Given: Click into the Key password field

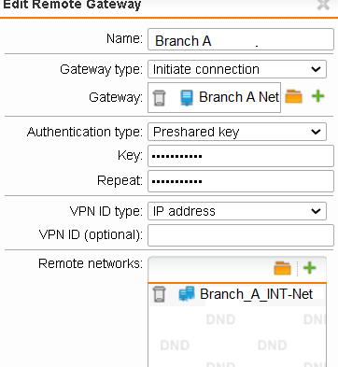Looking at the screenshot, I should coord(241,156).
